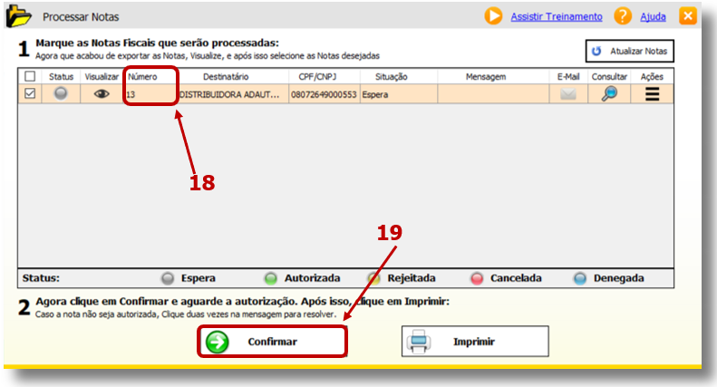Open the Assistir Treinamento link
The height and width of the screenshot is (387, 717).
click(x=556, y=16)
